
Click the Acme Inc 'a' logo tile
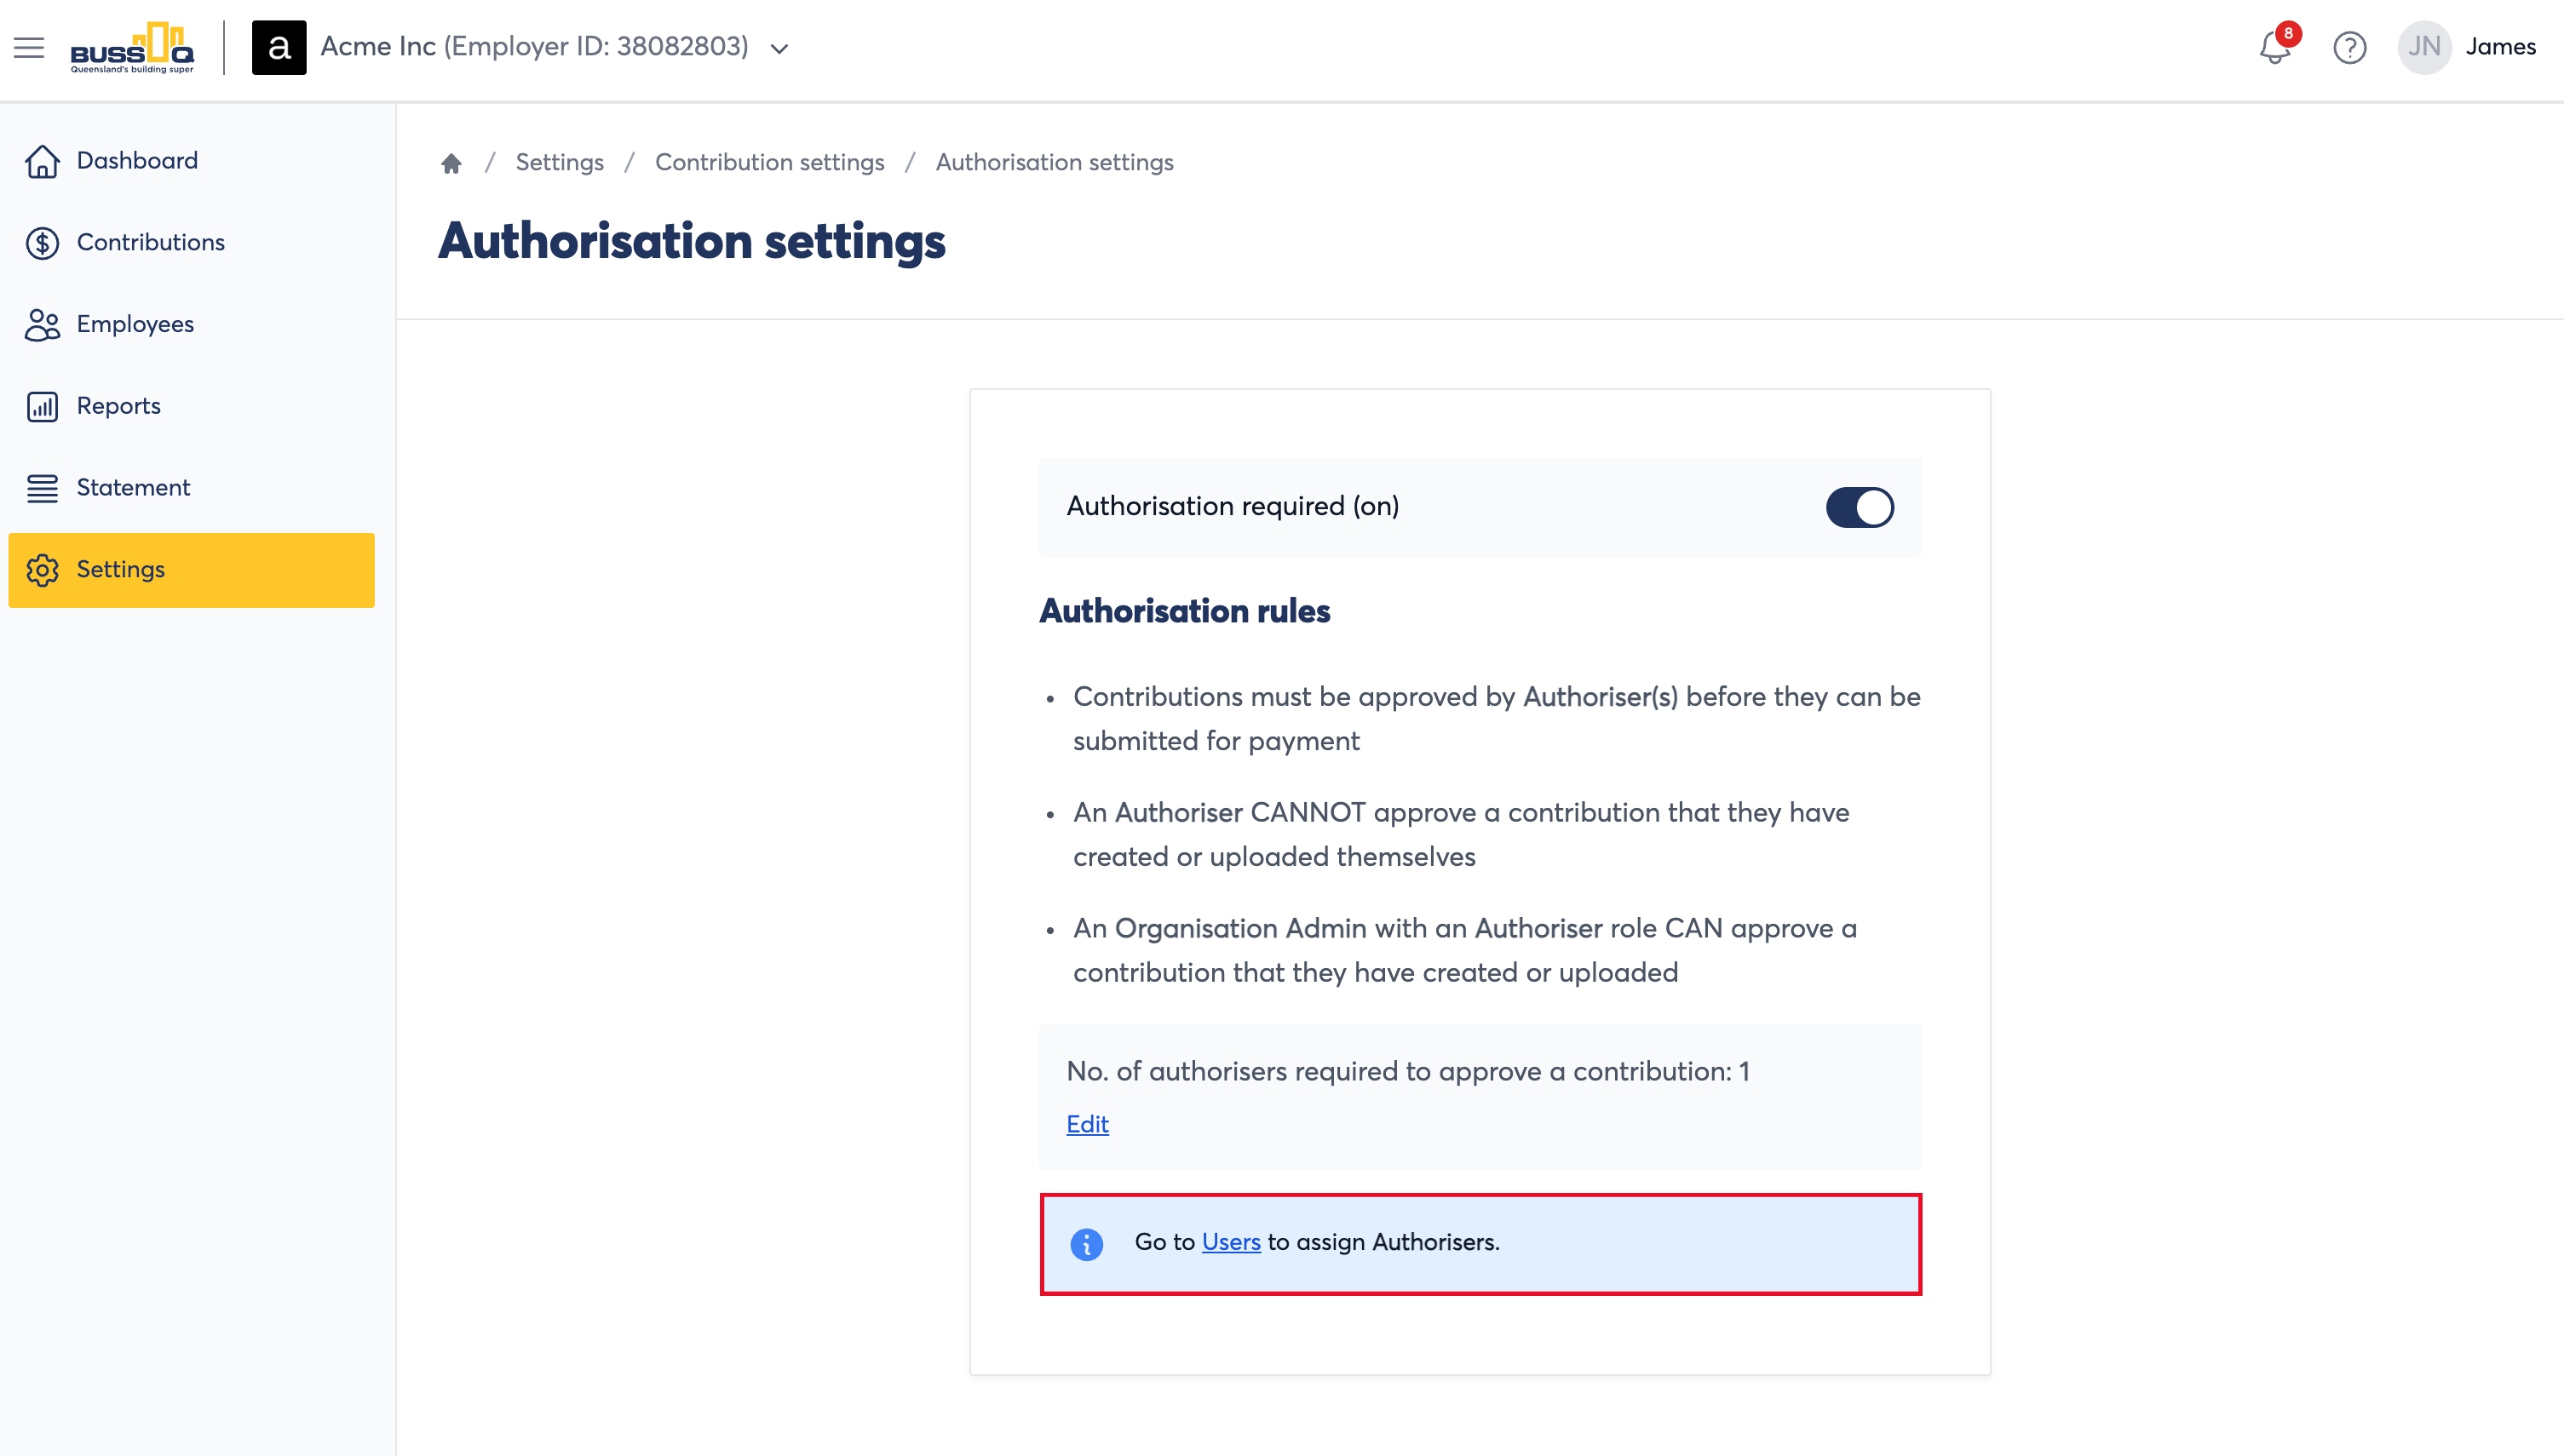click(x=279, y=47)
